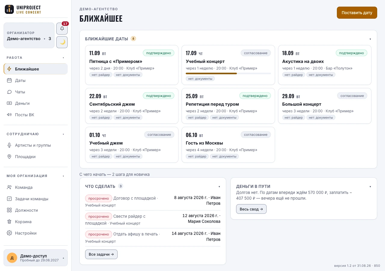Open the Пятница с «Примером» date card
Screen dimensions: 385x271
(132, 65)
